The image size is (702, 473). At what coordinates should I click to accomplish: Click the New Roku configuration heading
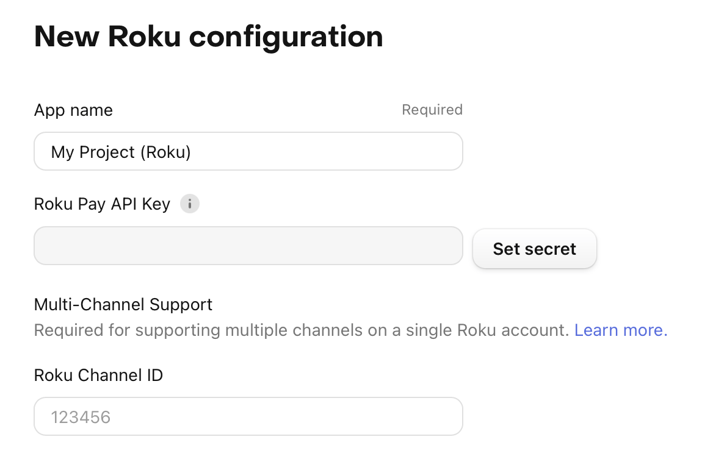pos(208,37)
